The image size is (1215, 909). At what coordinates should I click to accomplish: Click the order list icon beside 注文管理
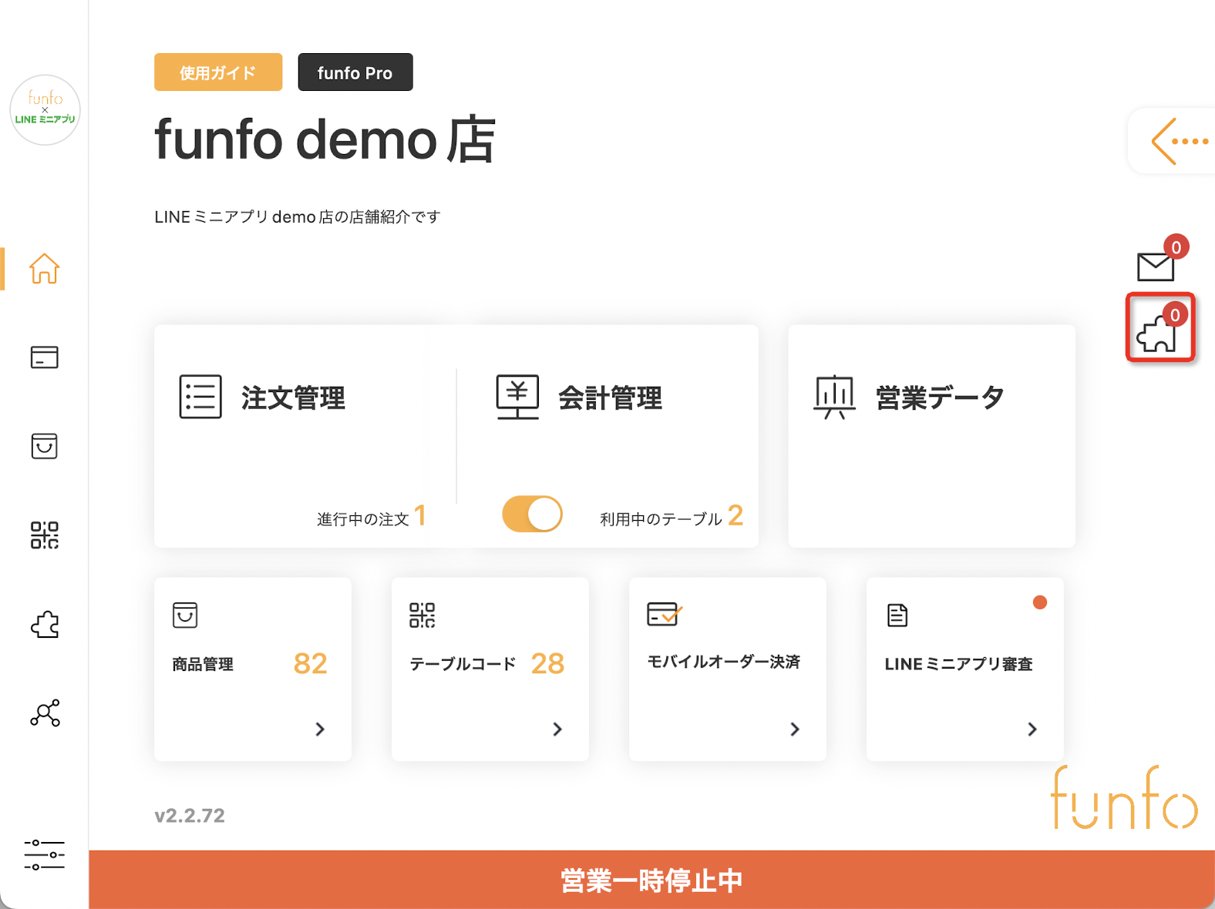click(x=200, y=397)
